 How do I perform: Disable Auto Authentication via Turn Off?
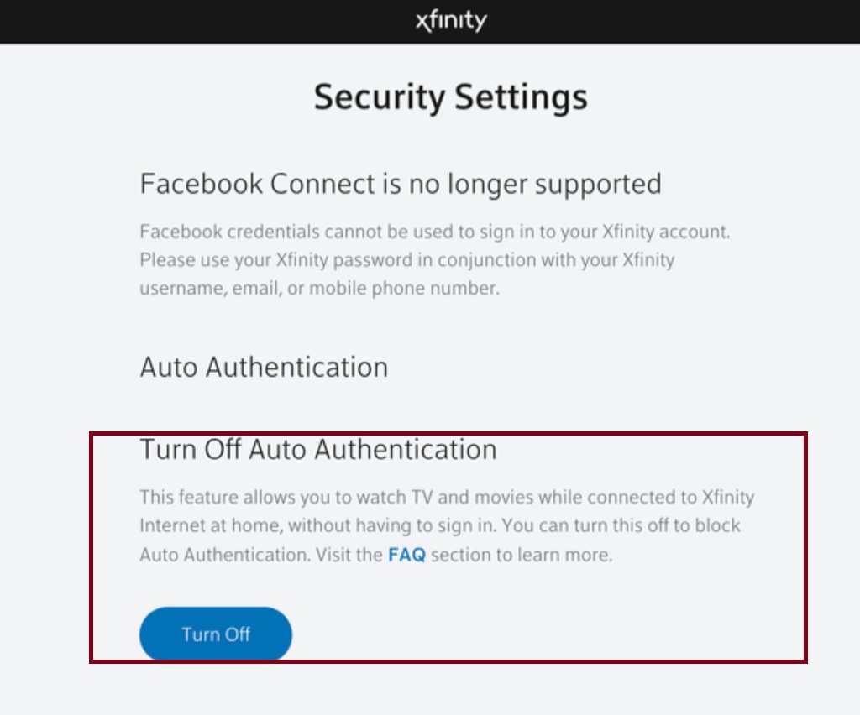(x=215, y=634)
